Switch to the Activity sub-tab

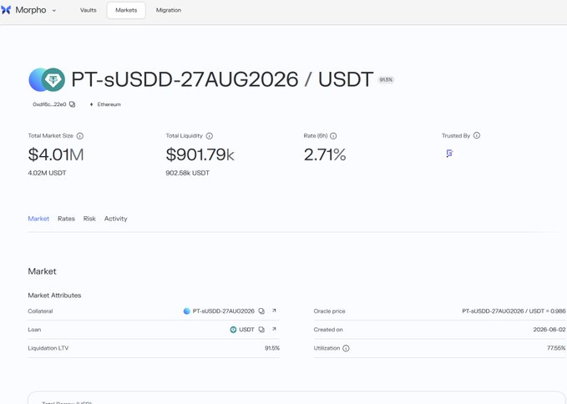(116, 219)
